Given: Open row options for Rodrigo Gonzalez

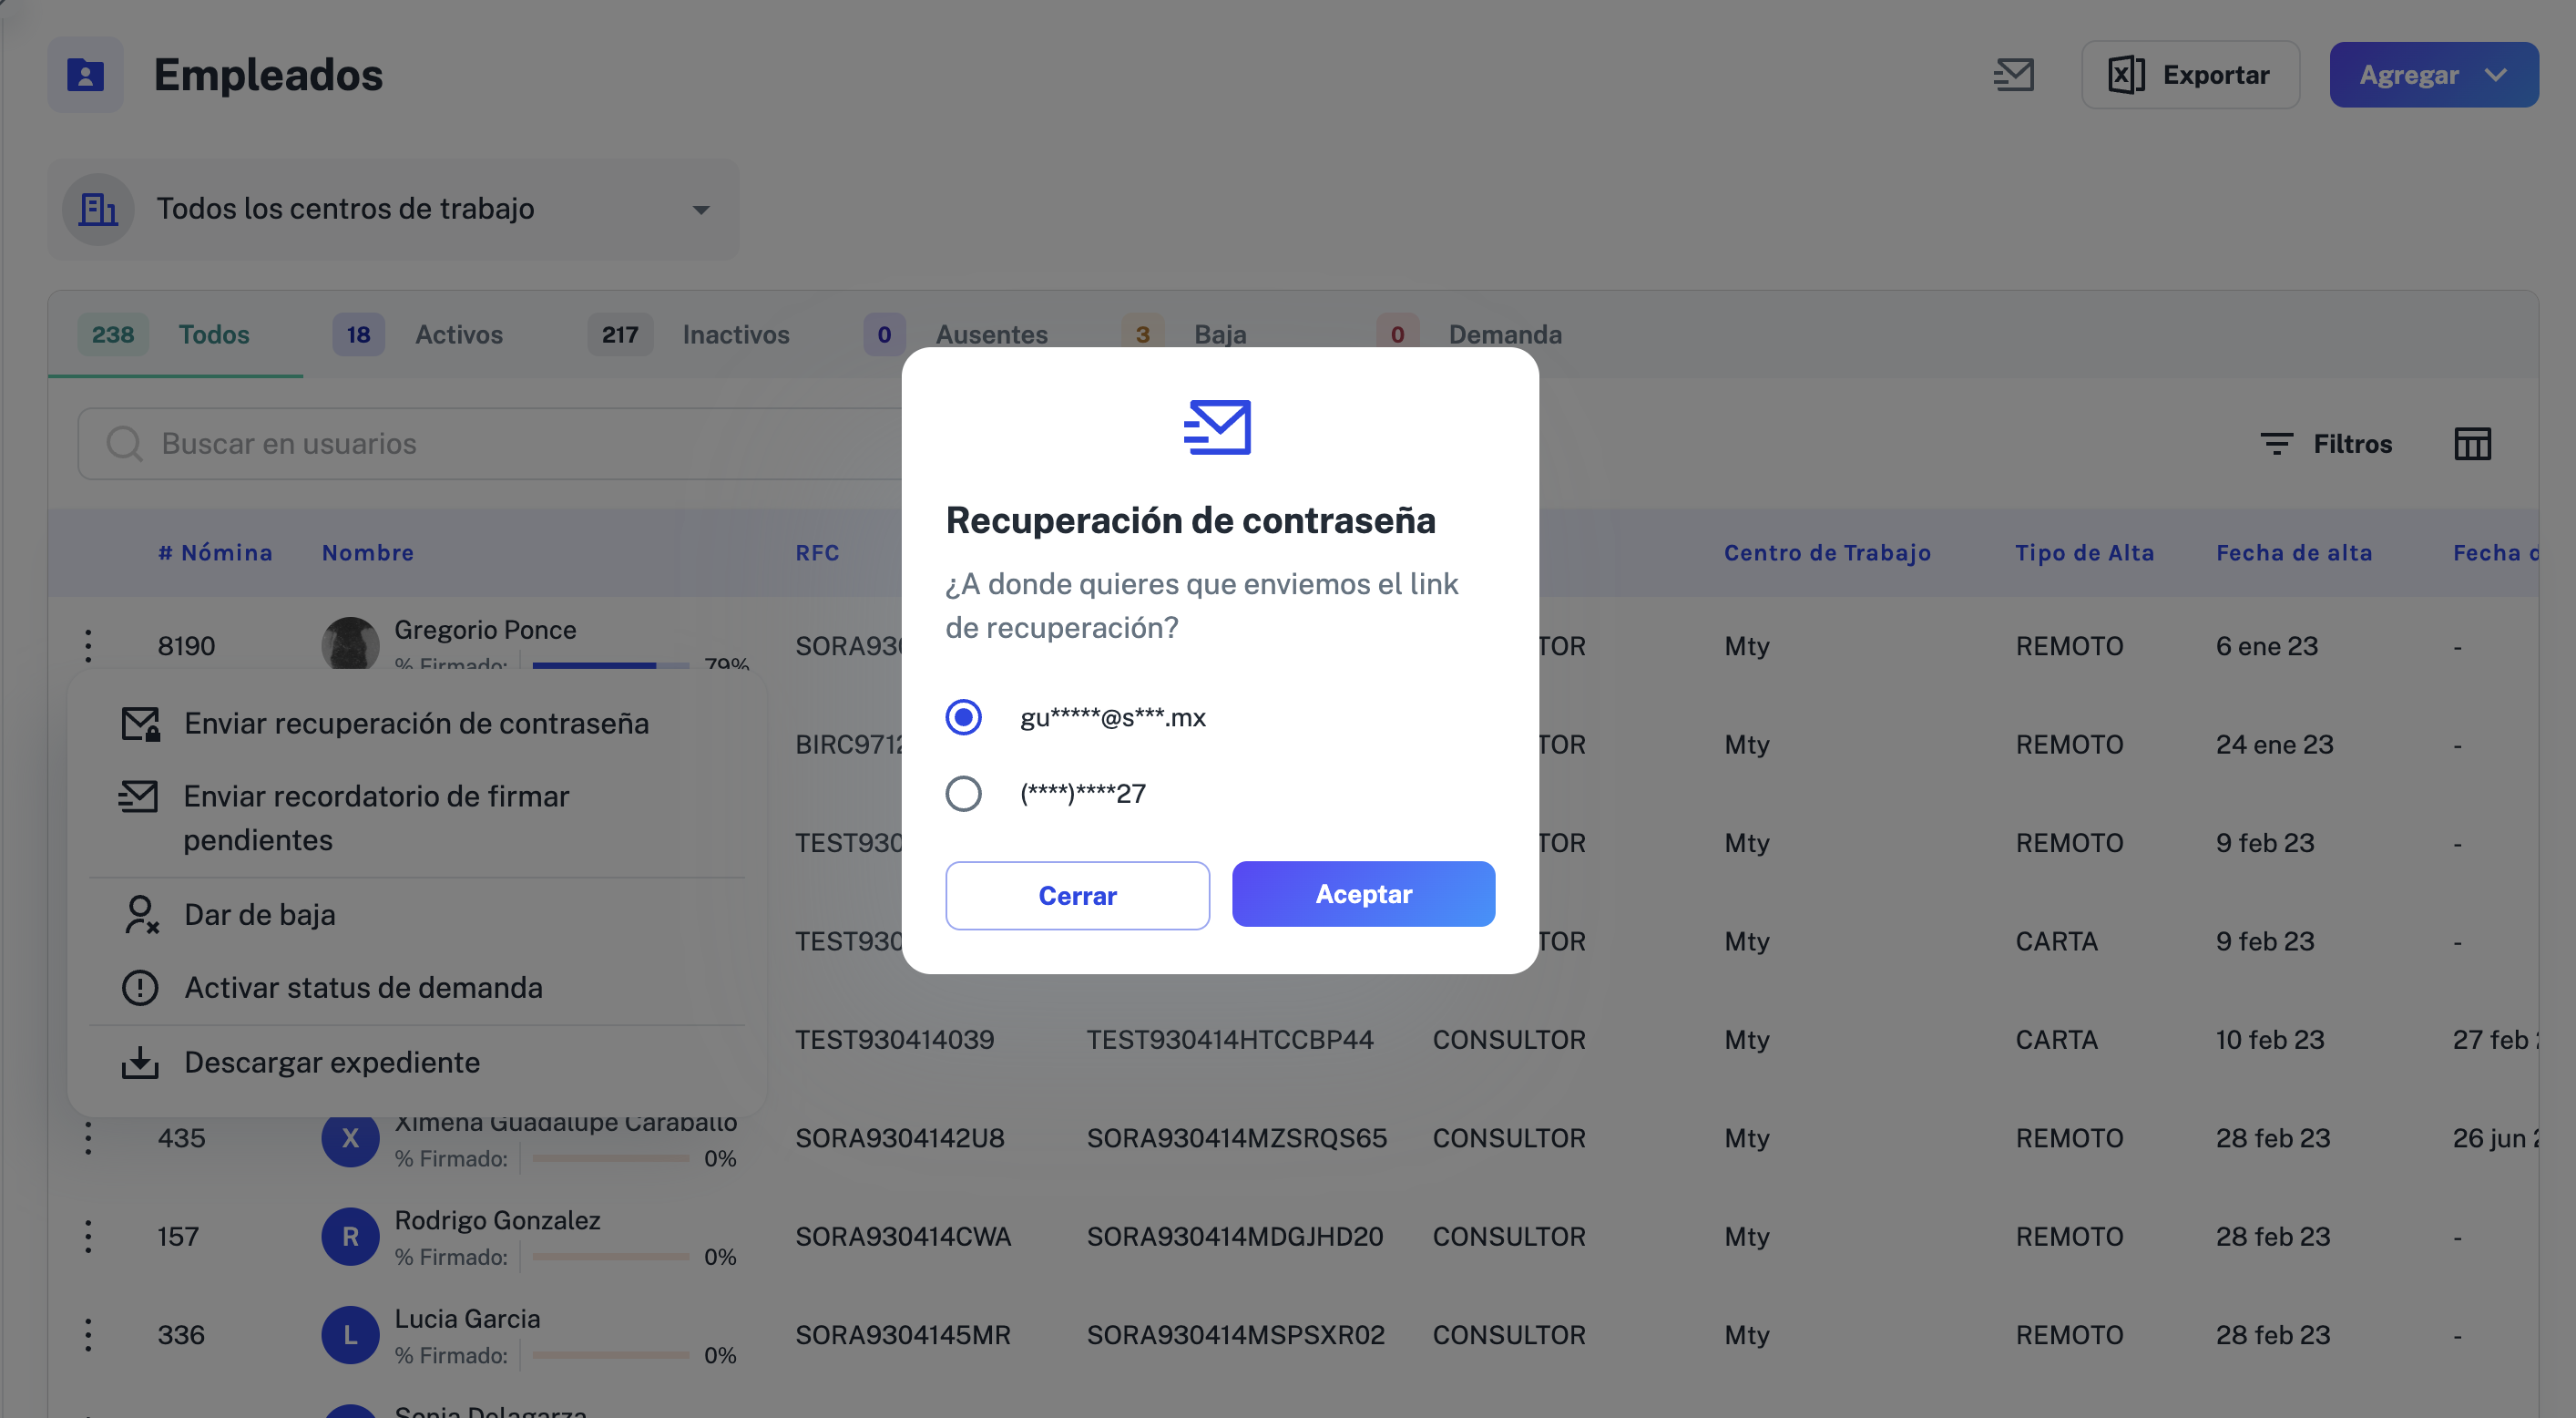Looking at the screenshot, I should point(88,1236).
